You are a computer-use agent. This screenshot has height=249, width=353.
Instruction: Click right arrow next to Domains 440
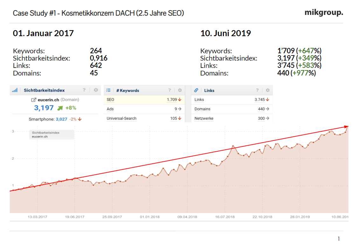click(x=267, y=109)
